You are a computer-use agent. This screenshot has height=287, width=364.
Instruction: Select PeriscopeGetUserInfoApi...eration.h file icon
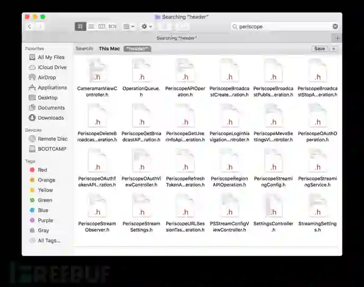click(185, 116)
